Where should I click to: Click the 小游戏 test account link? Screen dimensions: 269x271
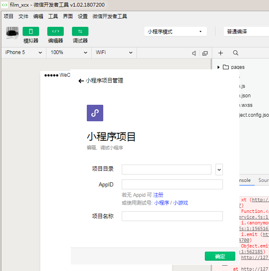(x=181, y=203)
